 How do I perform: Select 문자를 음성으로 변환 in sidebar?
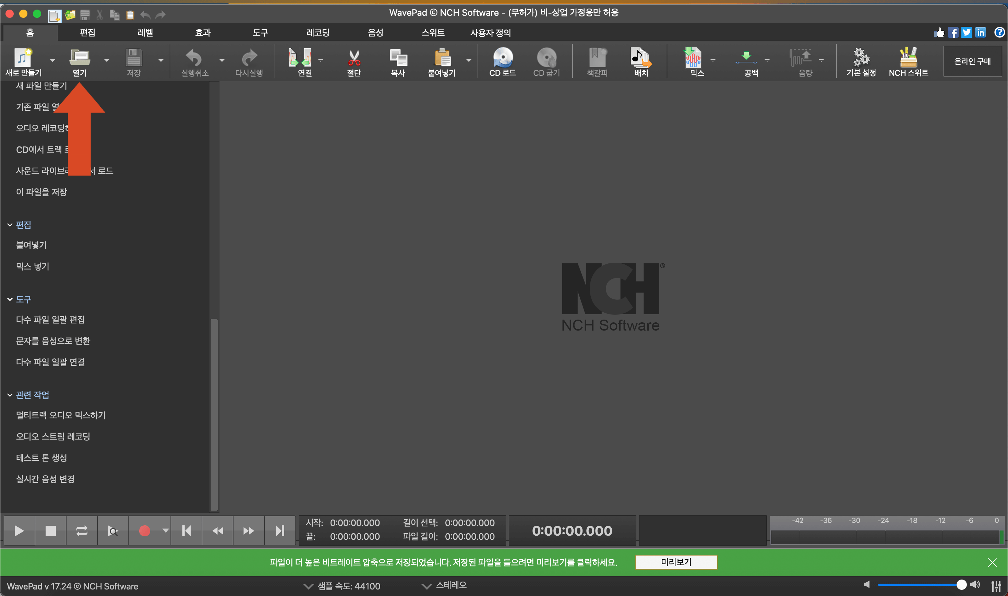53,341
